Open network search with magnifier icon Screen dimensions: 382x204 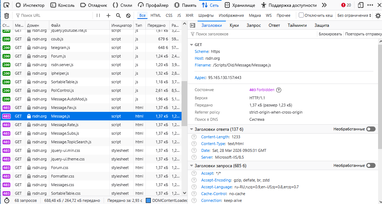click(118, 16)
